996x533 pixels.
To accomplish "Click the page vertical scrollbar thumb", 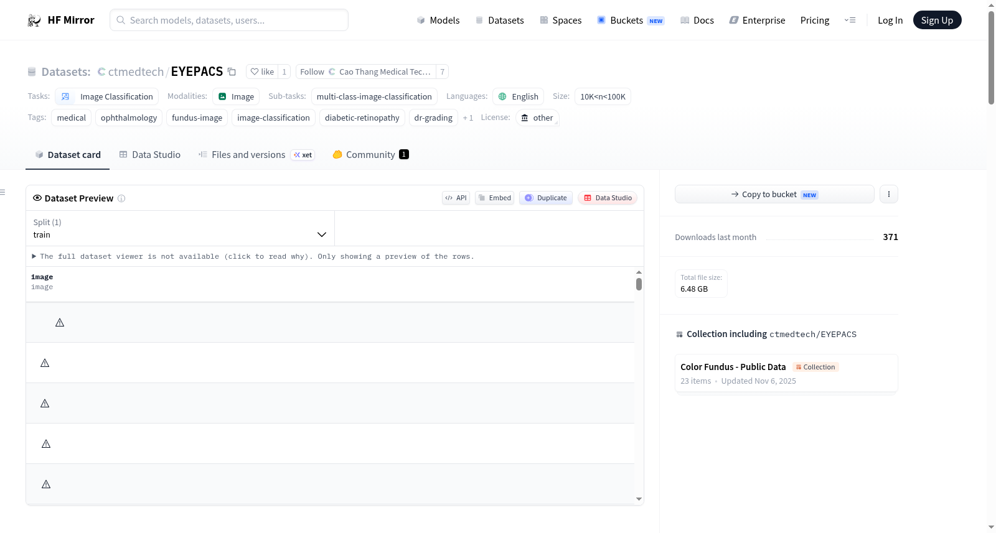I will (x=991, y=58).
